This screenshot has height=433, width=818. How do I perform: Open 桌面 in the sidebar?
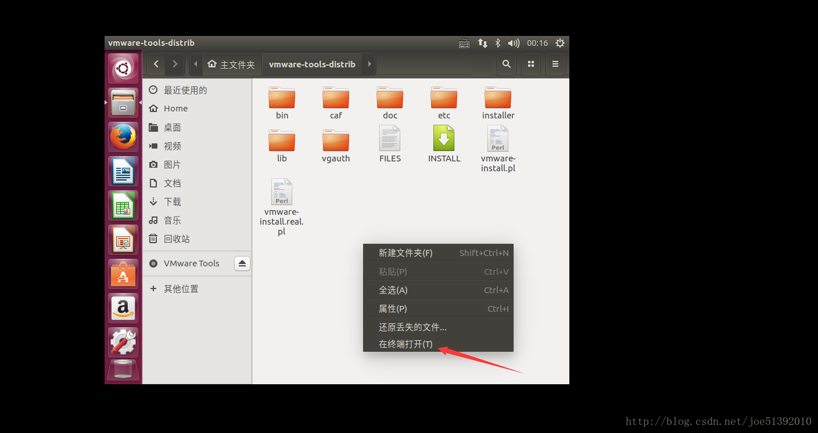click(x=196, y=127)
